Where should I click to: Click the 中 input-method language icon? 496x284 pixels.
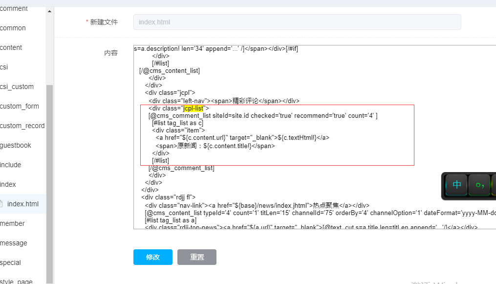(x=456, y=185)
